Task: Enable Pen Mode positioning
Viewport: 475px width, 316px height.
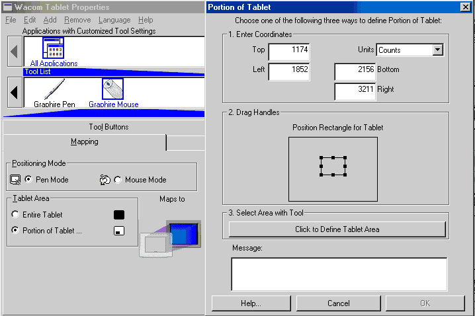Action: [x=28, y=180]
